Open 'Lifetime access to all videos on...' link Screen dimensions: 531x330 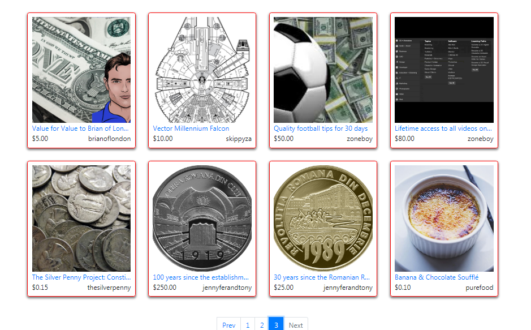(x=443, y=128)
